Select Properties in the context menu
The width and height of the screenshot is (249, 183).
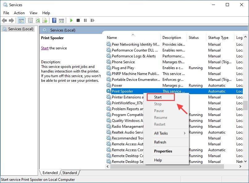163,151
